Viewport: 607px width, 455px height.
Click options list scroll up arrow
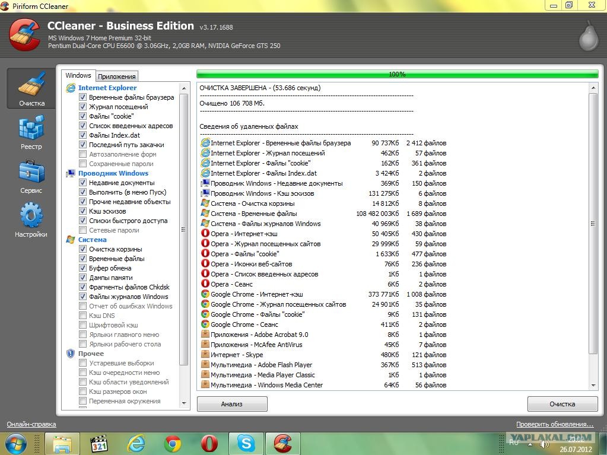(x=184, y=88)
